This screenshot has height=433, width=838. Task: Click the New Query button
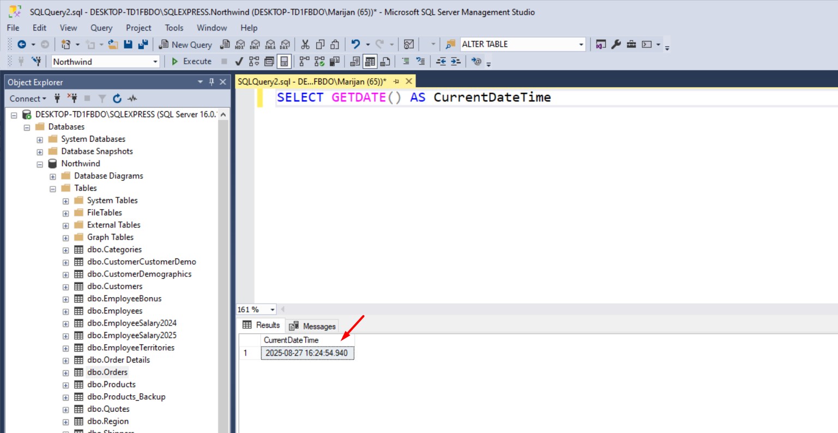[185, 45]
